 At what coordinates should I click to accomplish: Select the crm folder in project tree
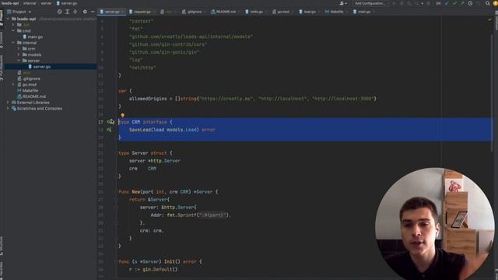[x=31, y=48]
